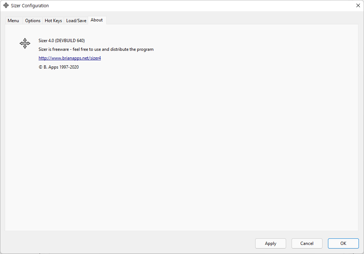Viewport: 364px width, 254px height.
Task: Click the About tab
Action: pos(97,20)
